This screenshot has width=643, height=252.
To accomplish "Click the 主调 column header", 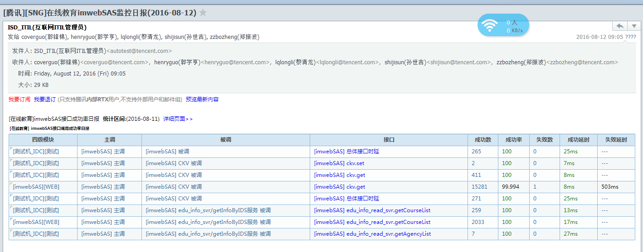I will click(x=110, y=140).
